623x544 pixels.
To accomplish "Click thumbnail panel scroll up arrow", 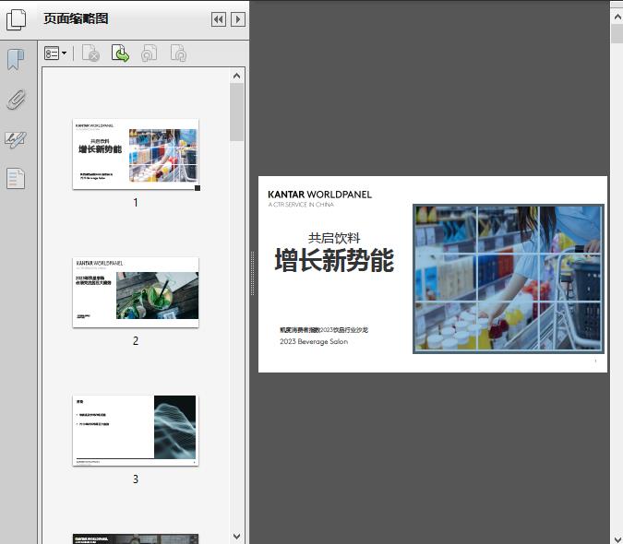I will 237,76.
